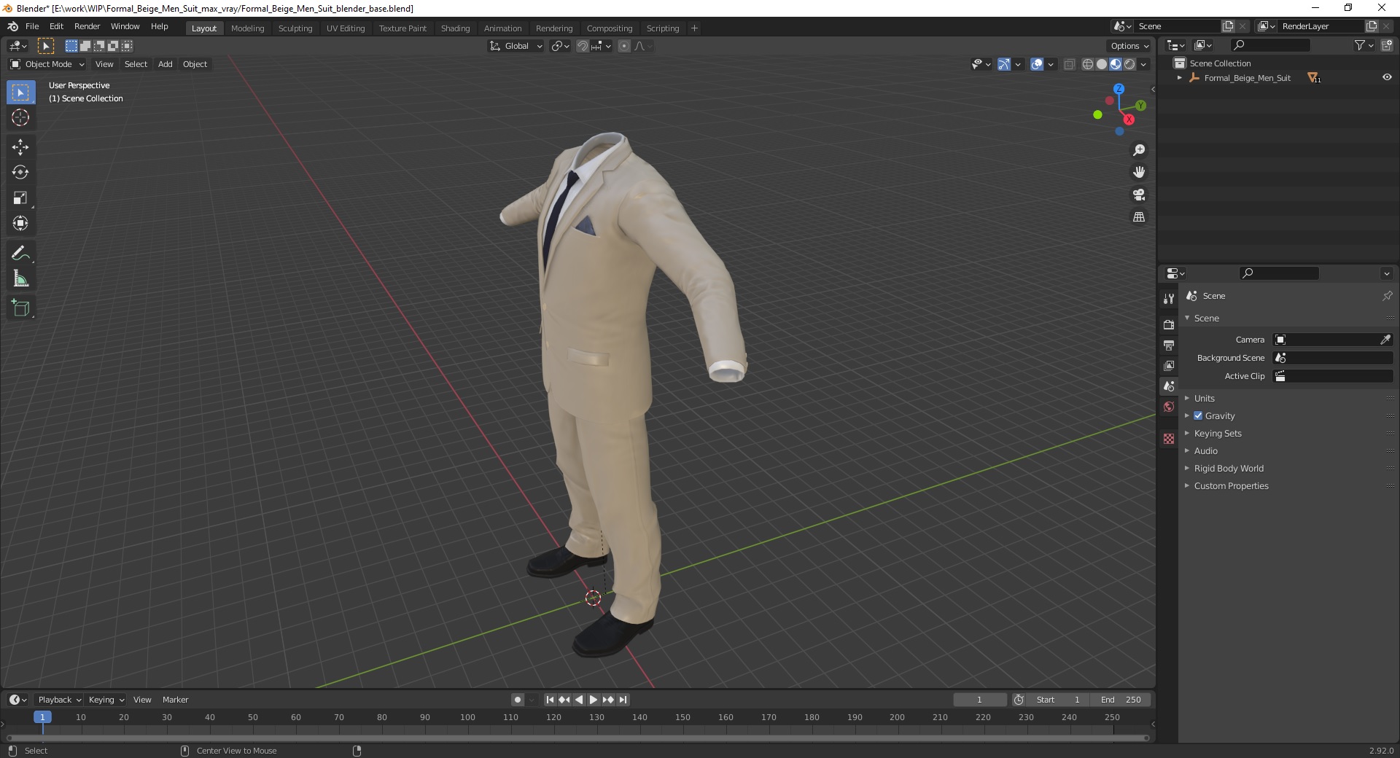Click frame 100 on timeline
The image size is (1400, 758).
point(467,717)
